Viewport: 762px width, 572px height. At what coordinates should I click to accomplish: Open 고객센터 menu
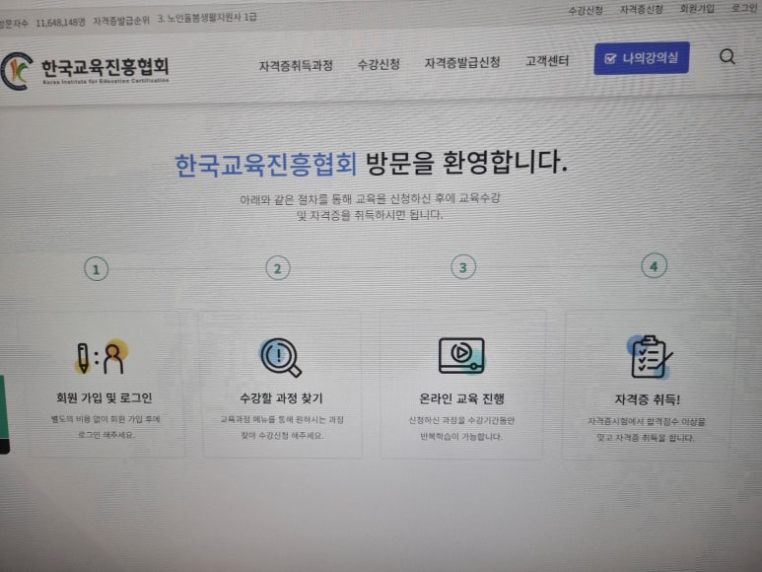[x=547, y=61]
